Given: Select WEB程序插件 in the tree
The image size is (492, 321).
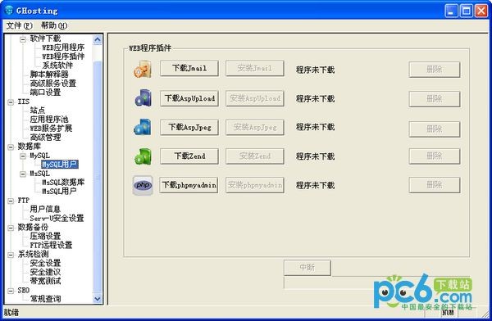Looking at the screenshot, I should click(x=63, y=57).
